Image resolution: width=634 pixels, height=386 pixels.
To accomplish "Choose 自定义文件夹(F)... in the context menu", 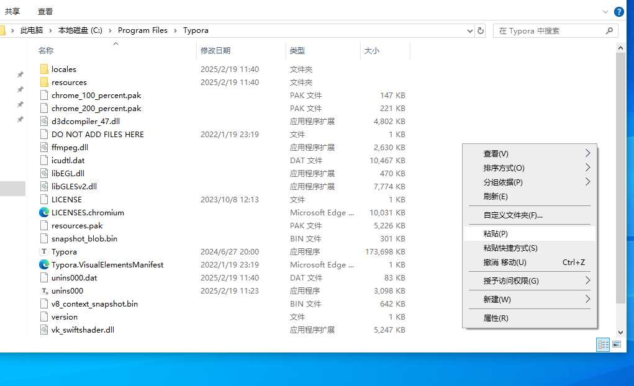I will pyautogui.click(x=529, y=215).
